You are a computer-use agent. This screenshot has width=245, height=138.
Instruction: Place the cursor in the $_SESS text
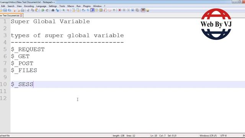(22, 84)
